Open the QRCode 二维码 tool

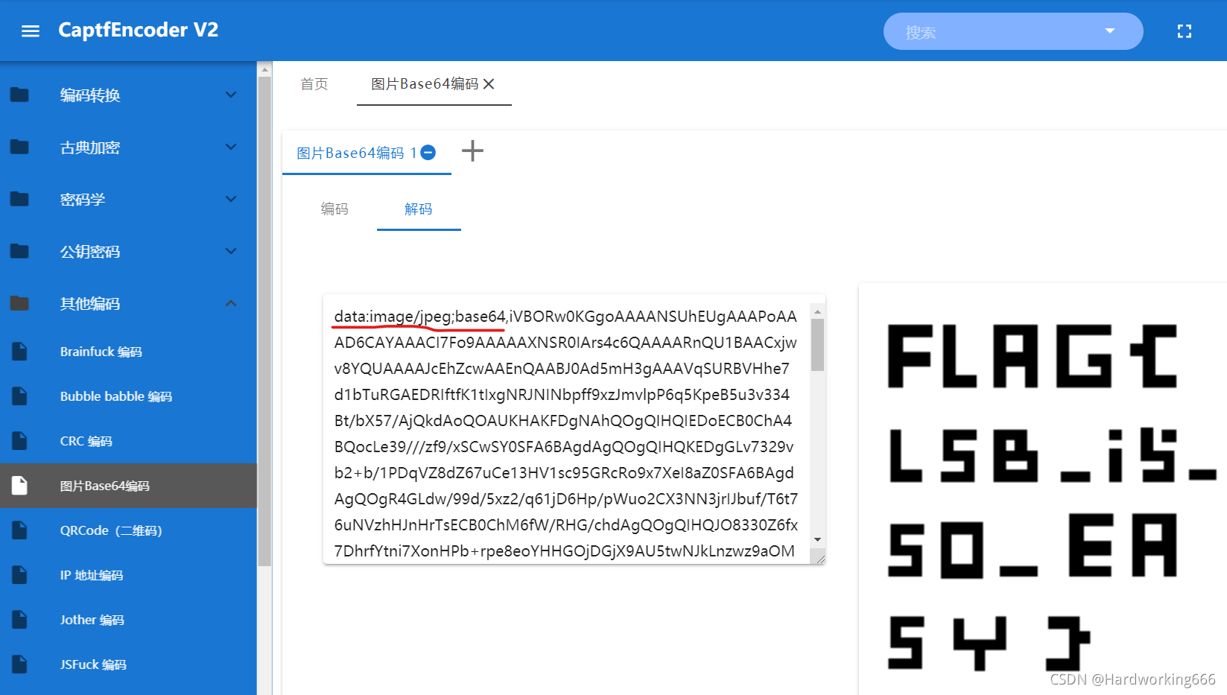[x=112, y=530]
